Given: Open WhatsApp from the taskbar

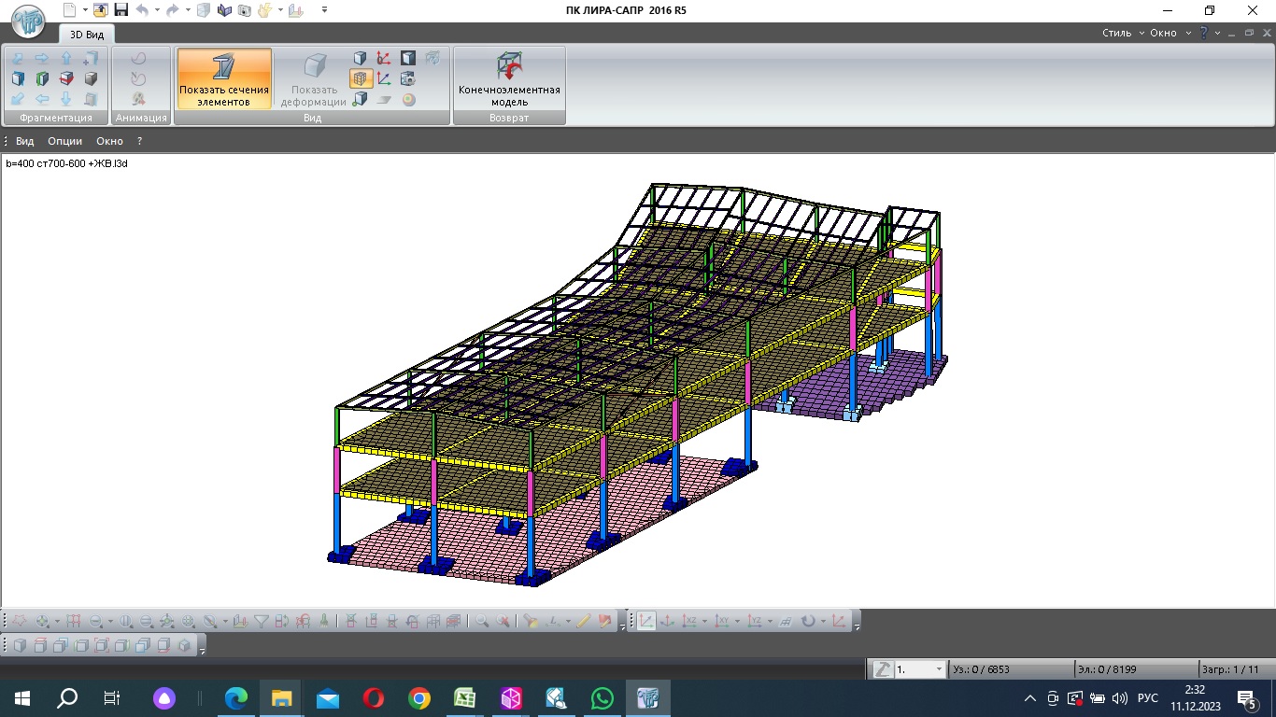Looking at the screenshot, I should [603, 698].
